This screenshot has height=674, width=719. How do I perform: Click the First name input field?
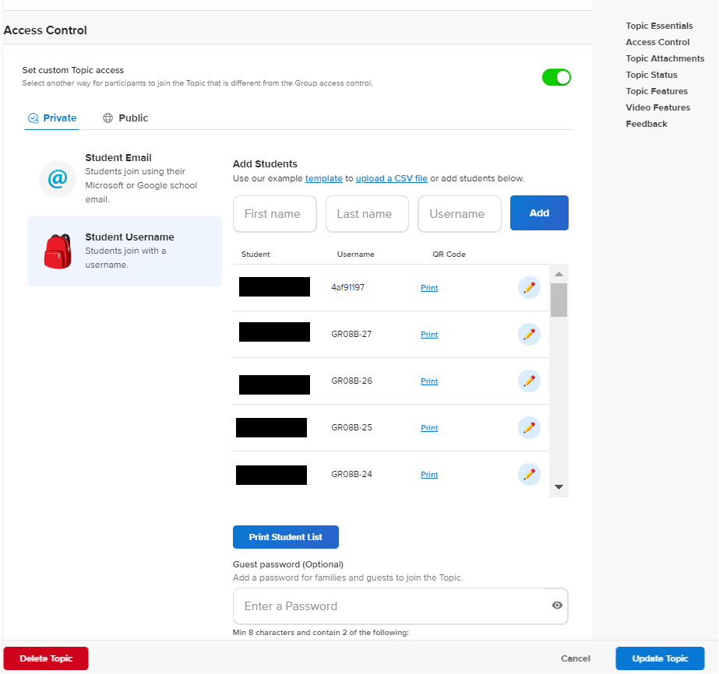tap(274, 214)
